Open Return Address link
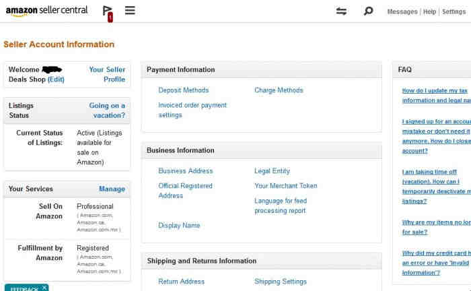This screenshot has height=291, width=471. (x=182, y=282)
